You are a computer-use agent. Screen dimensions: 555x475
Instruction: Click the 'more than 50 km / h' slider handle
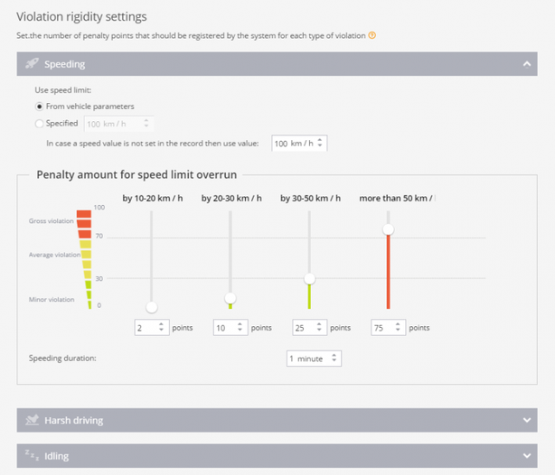[388, 229]
